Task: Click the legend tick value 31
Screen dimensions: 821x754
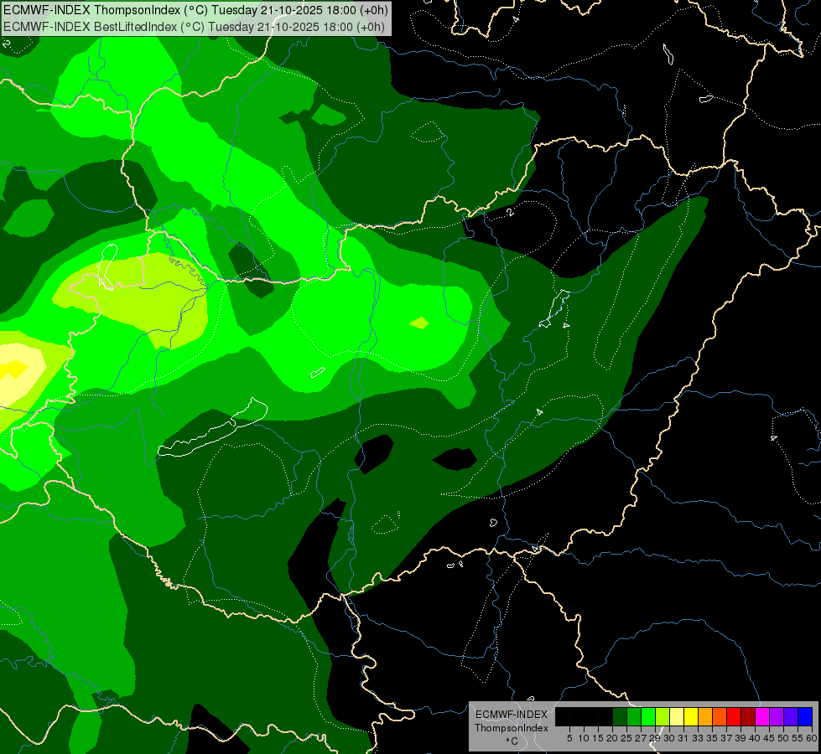Action: (683, 738)
